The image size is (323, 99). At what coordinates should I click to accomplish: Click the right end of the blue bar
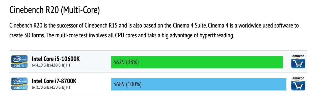(285, 84)
